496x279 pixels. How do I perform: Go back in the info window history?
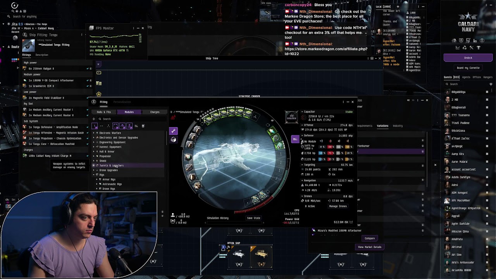tap(408, 100)
